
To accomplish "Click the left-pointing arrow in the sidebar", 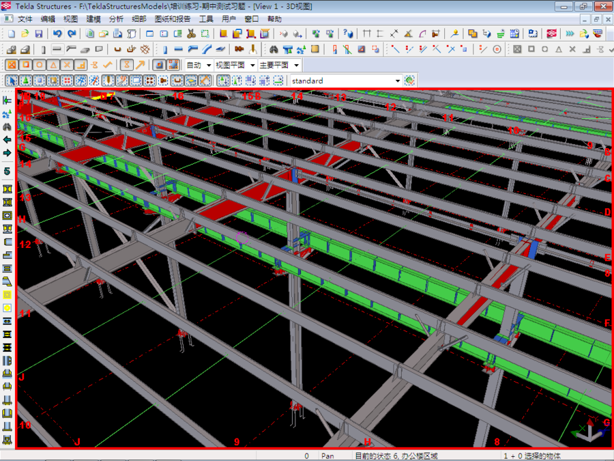I will coord(7,140).
